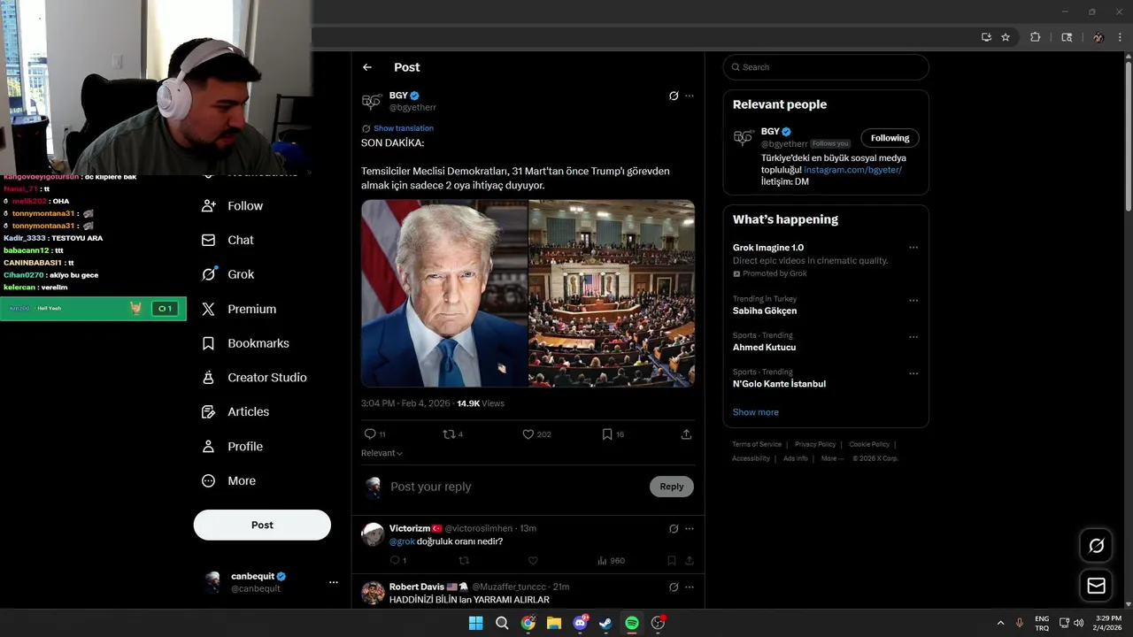Open Profile in sidebar
This screenshot has height=637, width=1133.
[233, 447]
